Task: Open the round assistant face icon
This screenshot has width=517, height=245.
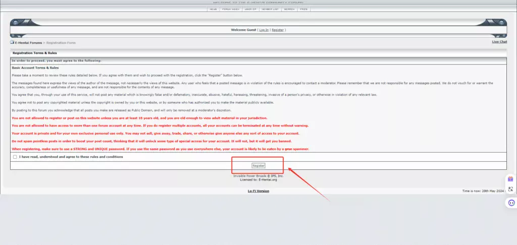Action: 510,203
